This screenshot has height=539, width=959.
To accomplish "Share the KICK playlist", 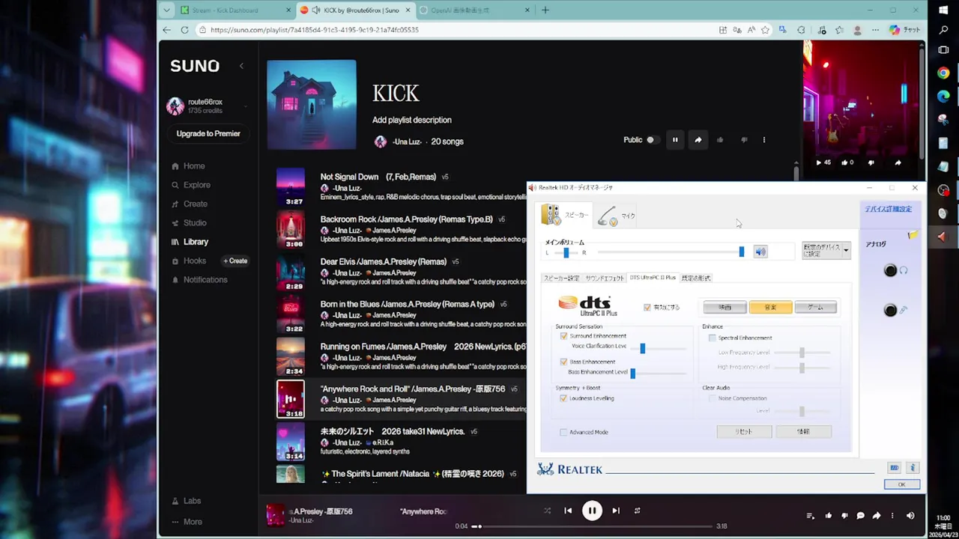I will click(x=698, y=140).
